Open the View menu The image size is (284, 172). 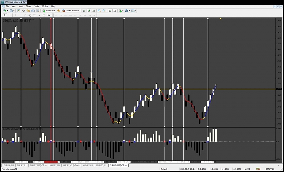click(14, 6)
